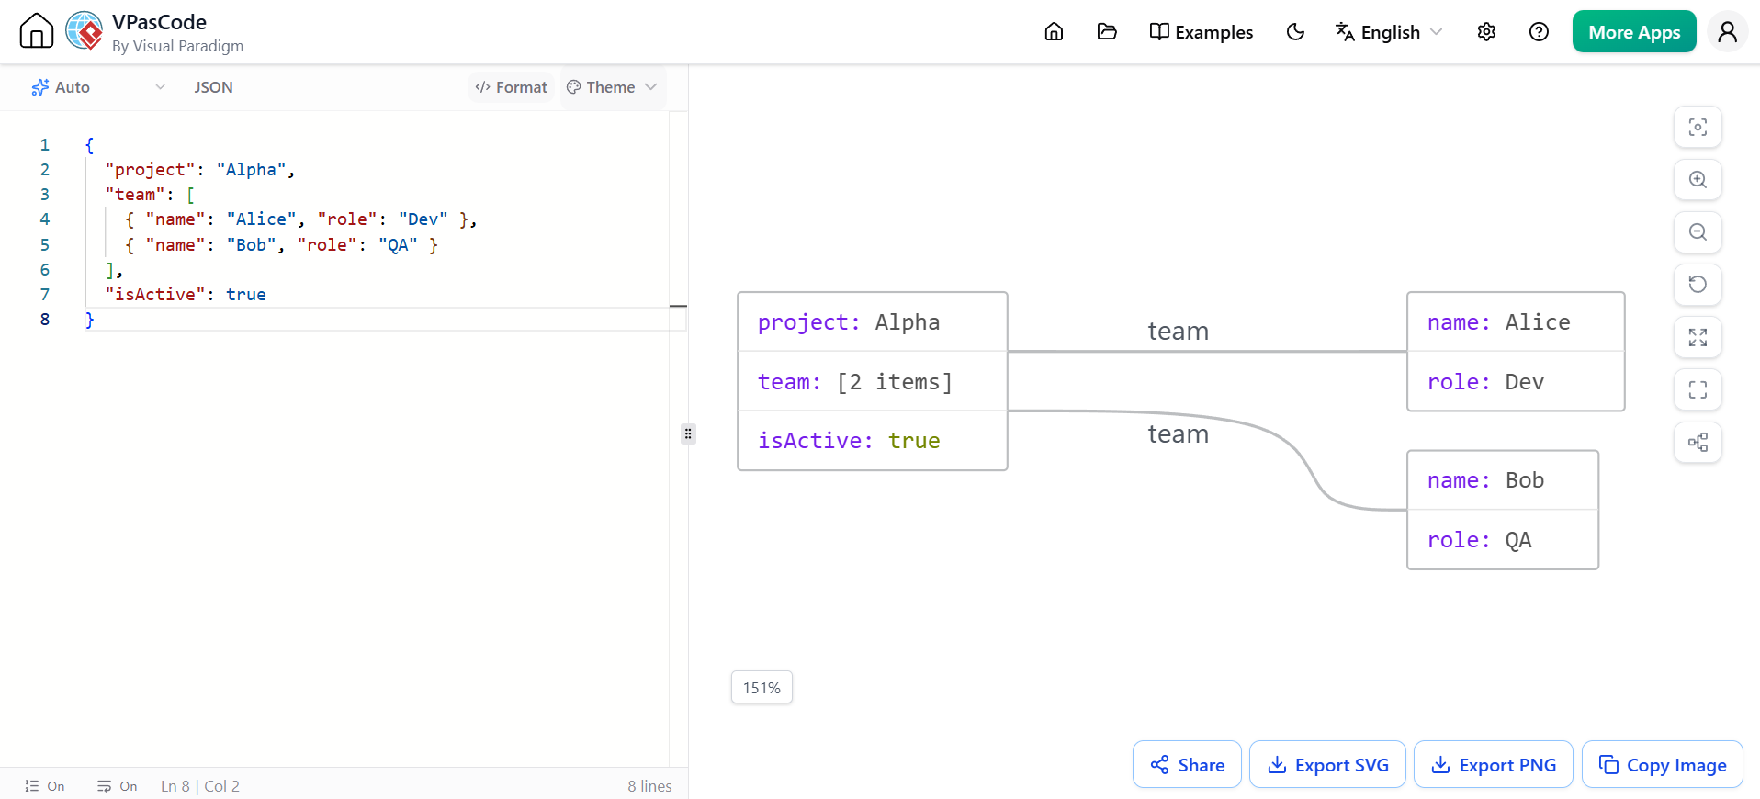Image resolution: width=1760 pixels, height=799 pixels.
Task: Place cursor on the "isActive": true code line
Action: pyautogui.click(x=186, y=295)
